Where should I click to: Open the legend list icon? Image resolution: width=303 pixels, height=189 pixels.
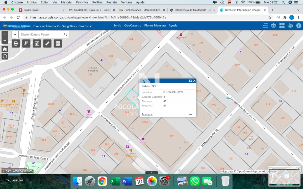pyautogui.click(x=265, y=26)
